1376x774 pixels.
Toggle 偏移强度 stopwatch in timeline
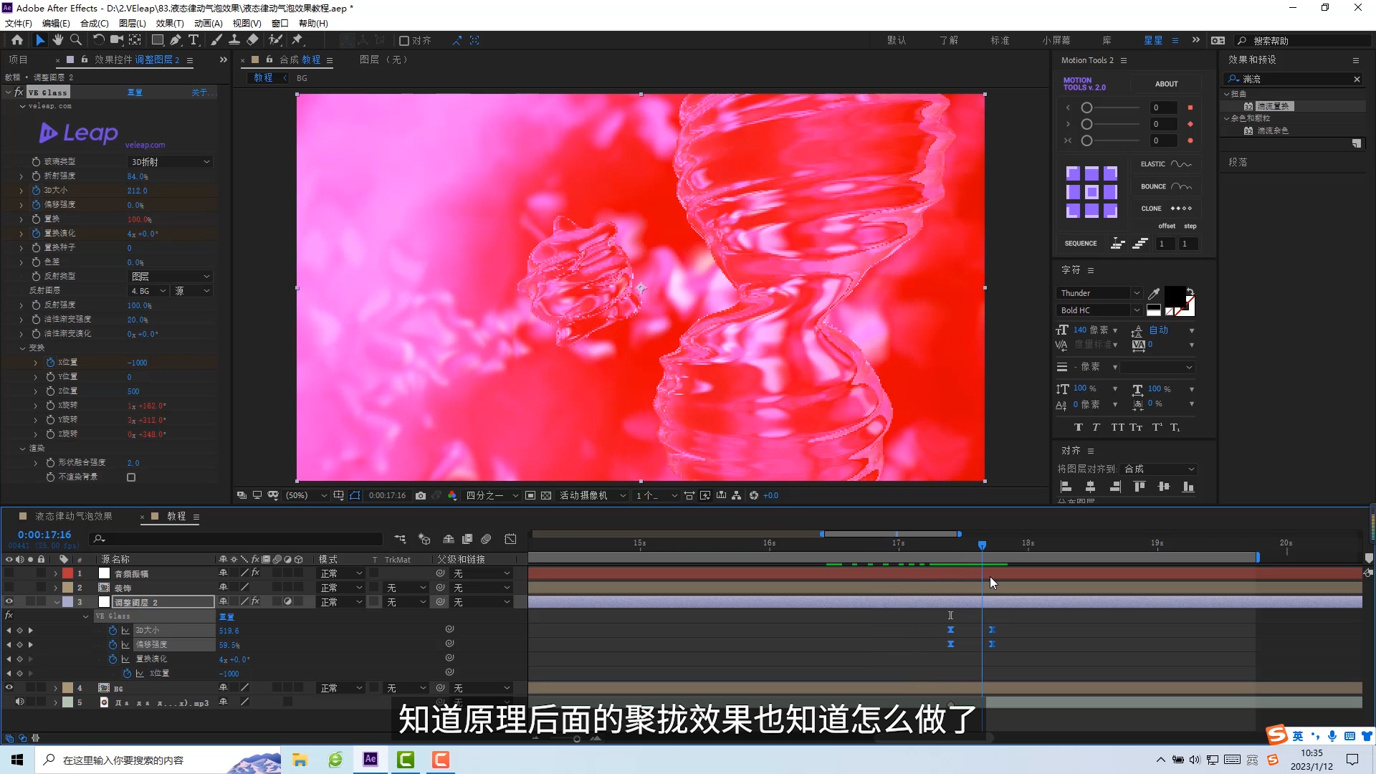tap(113, 644)
